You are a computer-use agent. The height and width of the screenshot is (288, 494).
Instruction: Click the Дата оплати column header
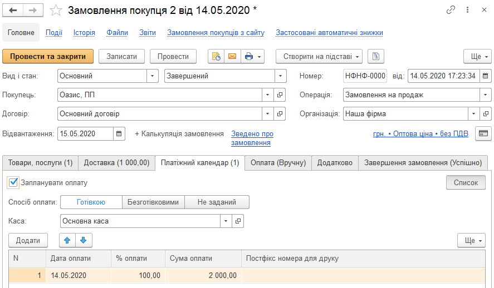point(79,259)
